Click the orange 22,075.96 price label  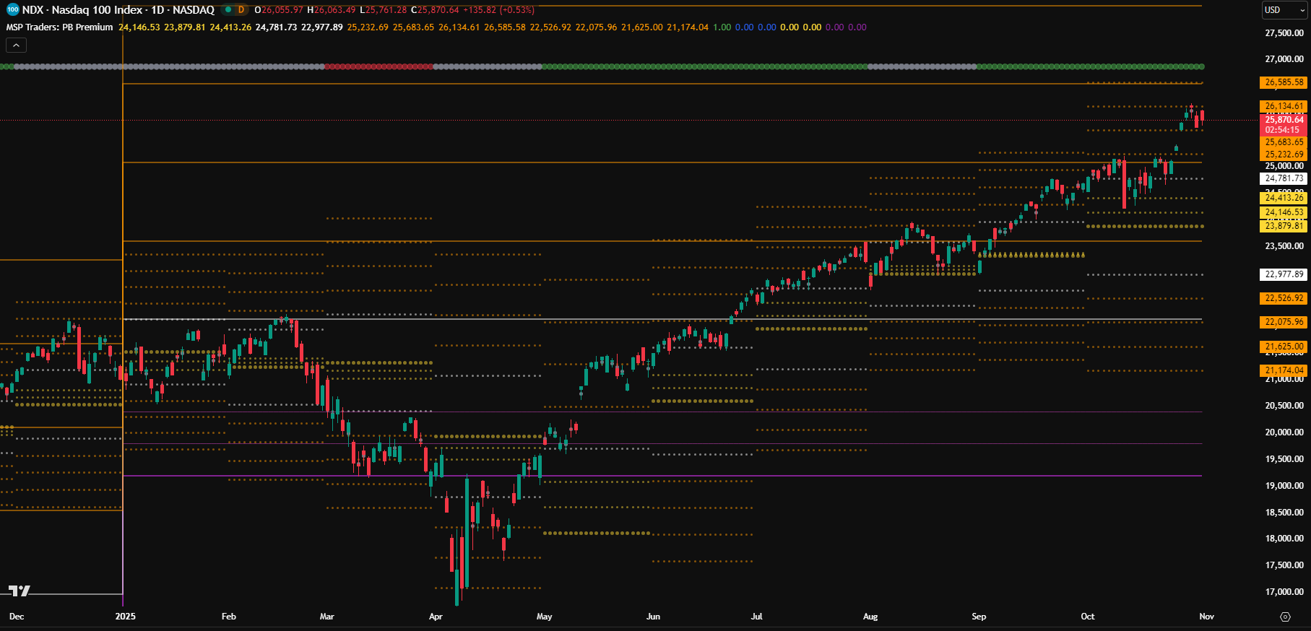point(1284,322)
